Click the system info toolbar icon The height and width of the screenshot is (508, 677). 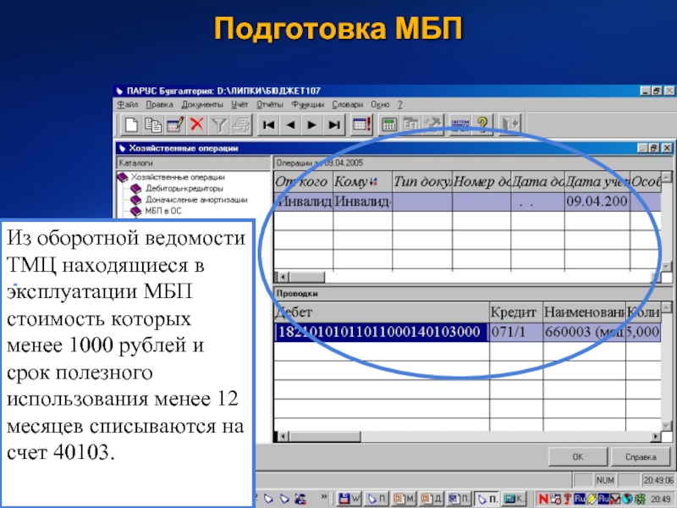pos(460,124)
